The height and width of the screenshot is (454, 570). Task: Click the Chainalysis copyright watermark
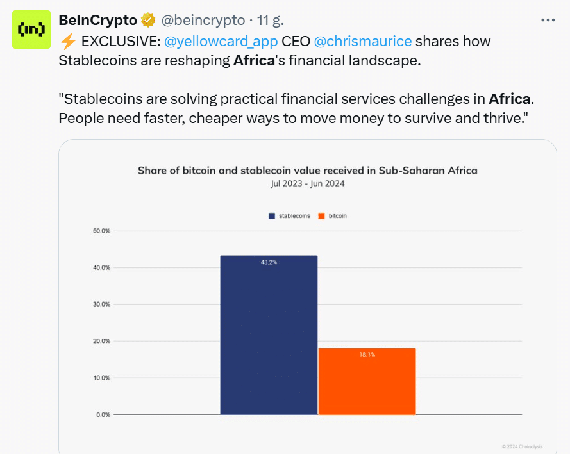click(x=522, y=446)
